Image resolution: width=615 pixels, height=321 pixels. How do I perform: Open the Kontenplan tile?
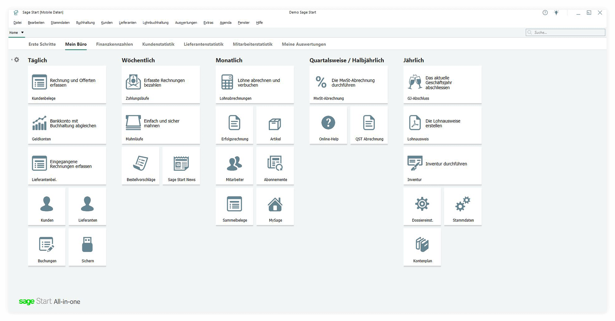pos(422,247)
